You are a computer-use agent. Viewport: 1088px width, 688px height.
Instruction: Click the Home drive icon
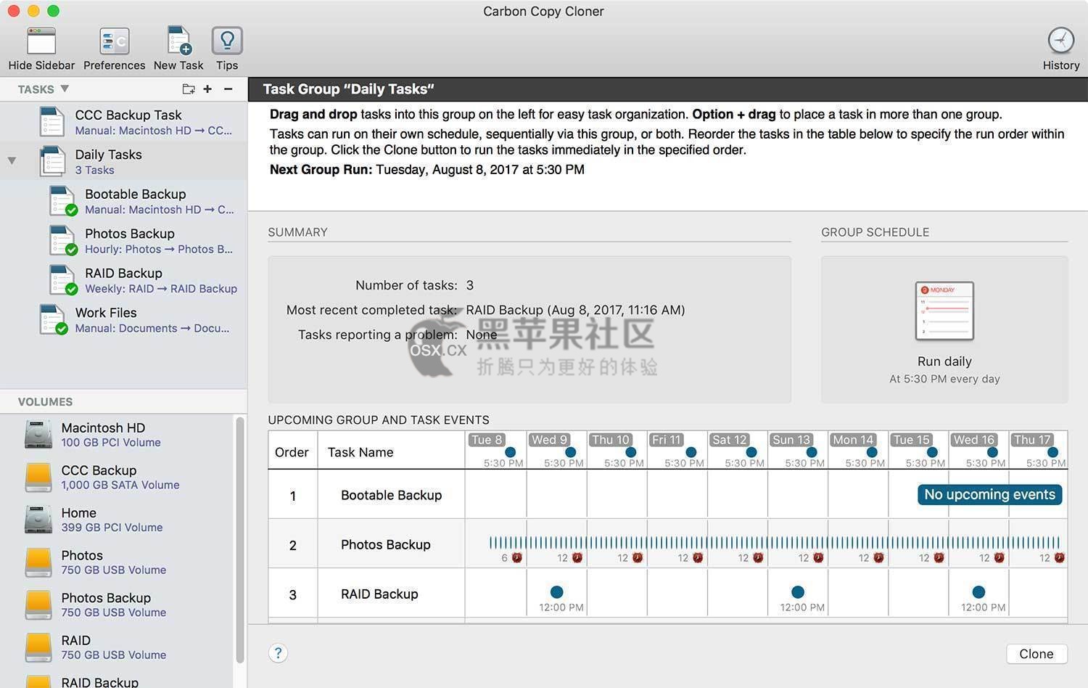coord(38,520)
